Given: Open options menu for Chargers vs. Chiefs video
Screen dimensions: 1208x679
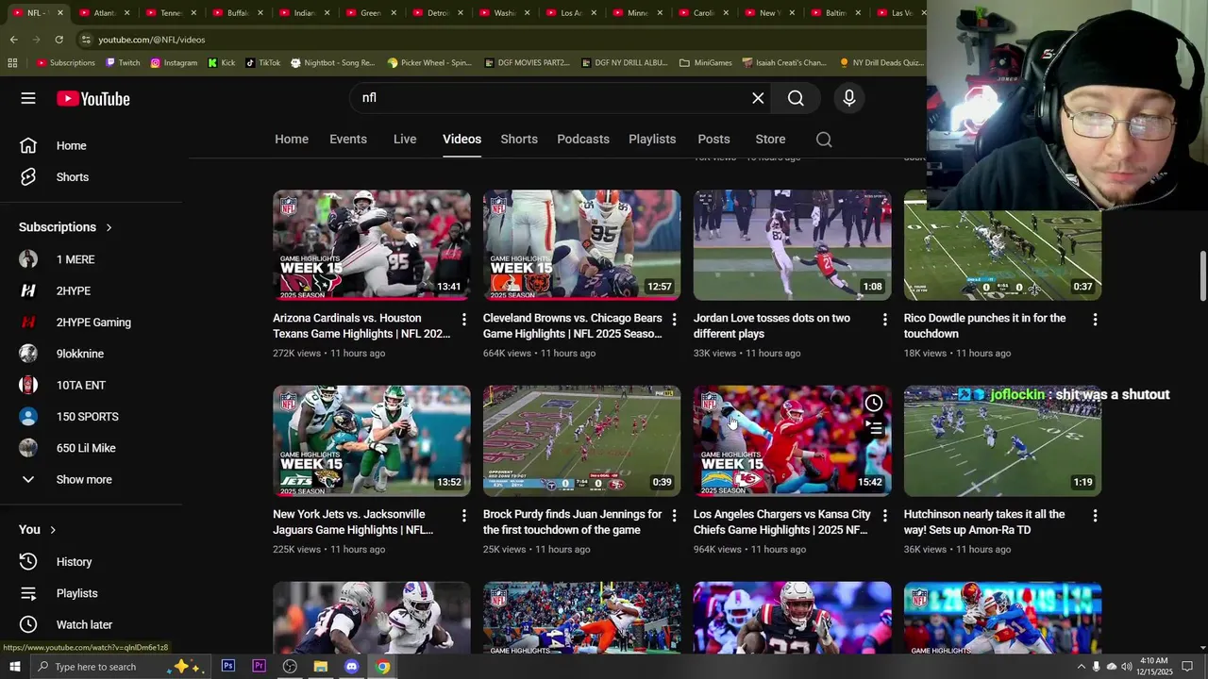Looking at the screenshot, I should (884, 516).
